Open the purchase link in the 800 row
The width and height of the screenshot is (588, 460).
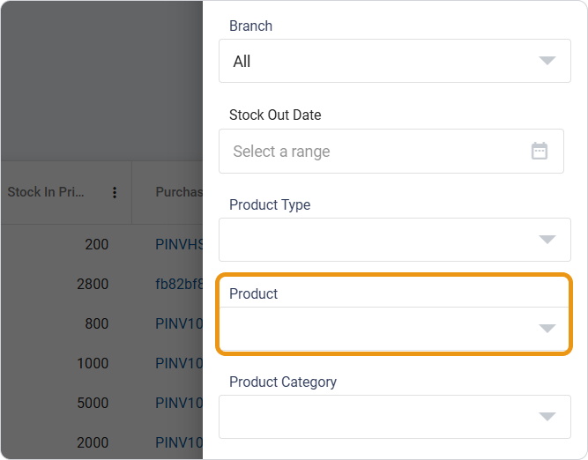click(180, 323)
